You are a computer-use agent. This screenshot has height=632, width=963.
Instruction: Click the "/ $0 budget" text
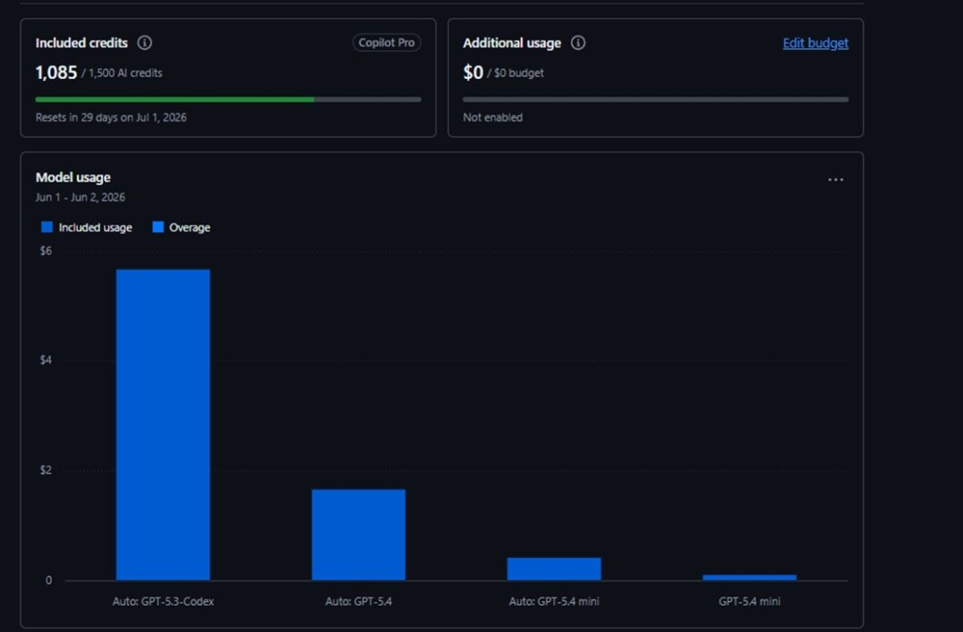515,73
